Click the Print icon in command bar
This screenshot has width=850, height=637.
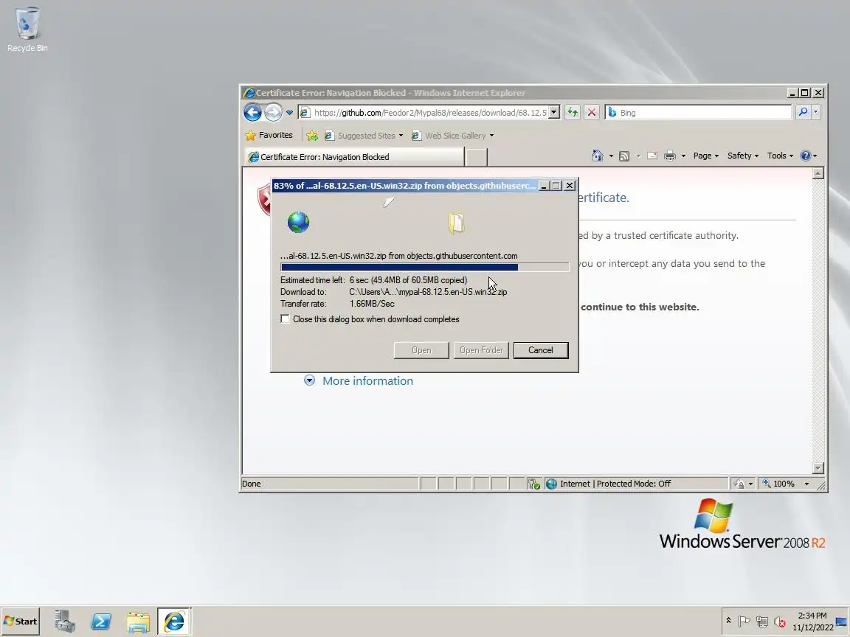(670, 156)
